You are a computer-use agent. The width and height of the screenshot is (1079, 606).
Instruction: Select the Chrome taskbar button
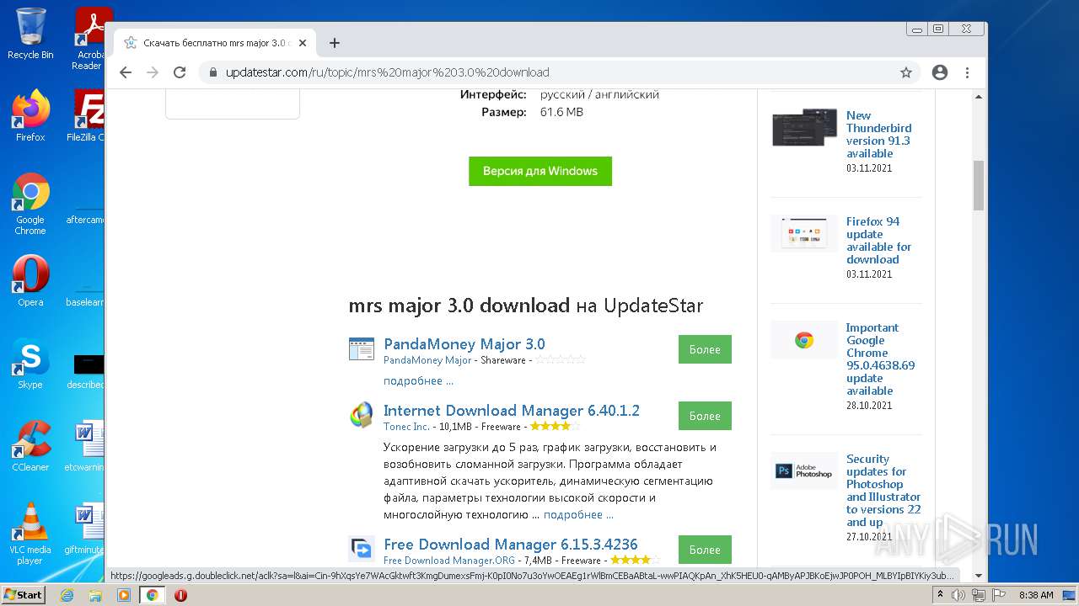pos(153,595)
